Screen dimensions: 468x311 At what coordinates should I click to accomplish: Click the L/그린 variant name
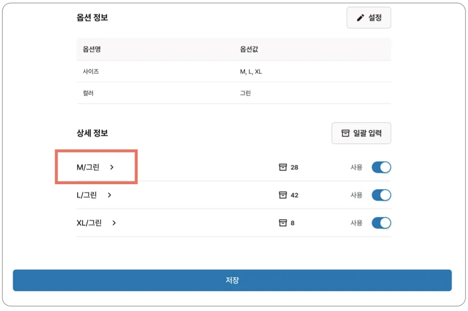click(87, 195)
